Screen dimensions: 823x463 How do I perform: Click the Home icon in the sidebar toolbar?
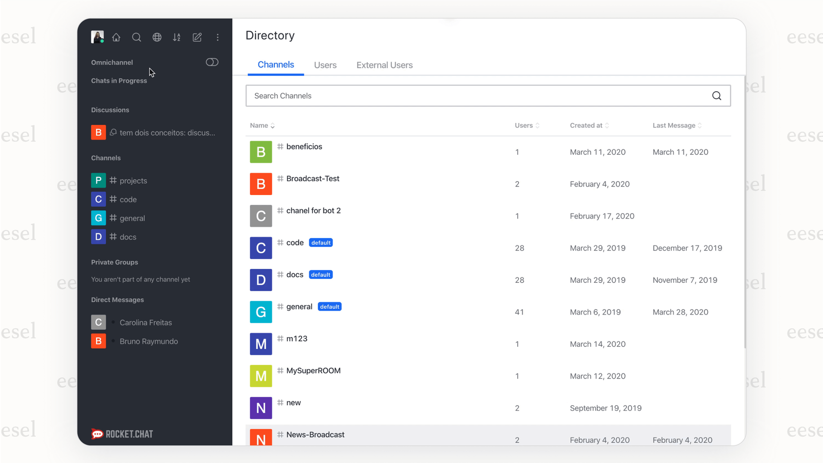(116, 37)
